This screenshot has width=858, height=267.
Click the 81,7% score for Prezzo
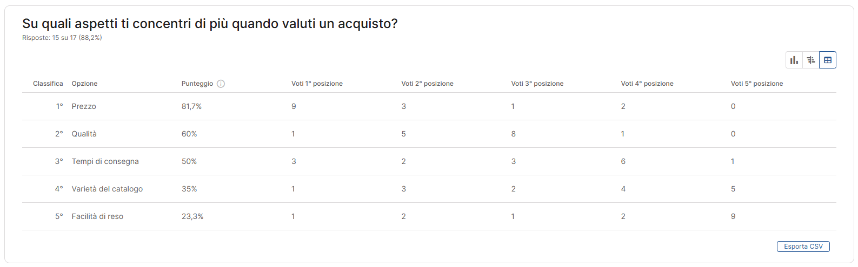click(191, 106)
